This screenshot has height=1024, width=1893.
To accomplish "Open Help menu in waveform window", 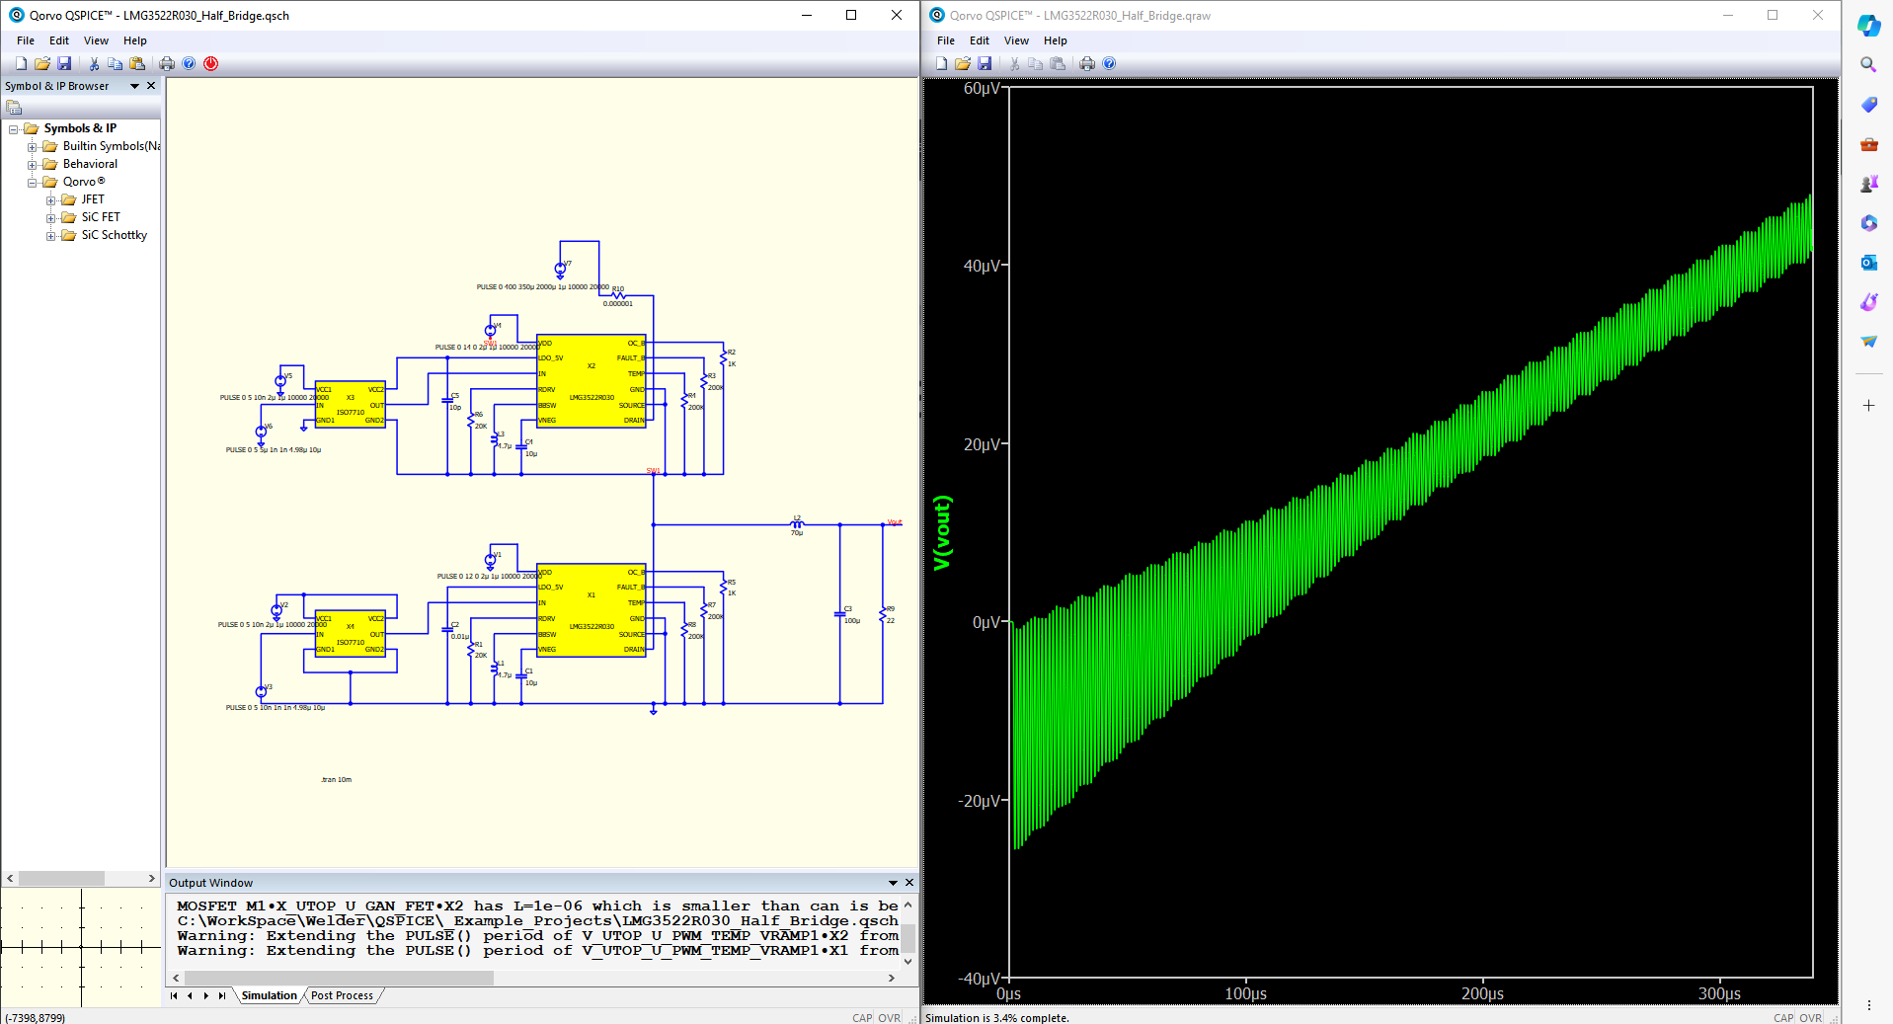I will click(1056, 40).
